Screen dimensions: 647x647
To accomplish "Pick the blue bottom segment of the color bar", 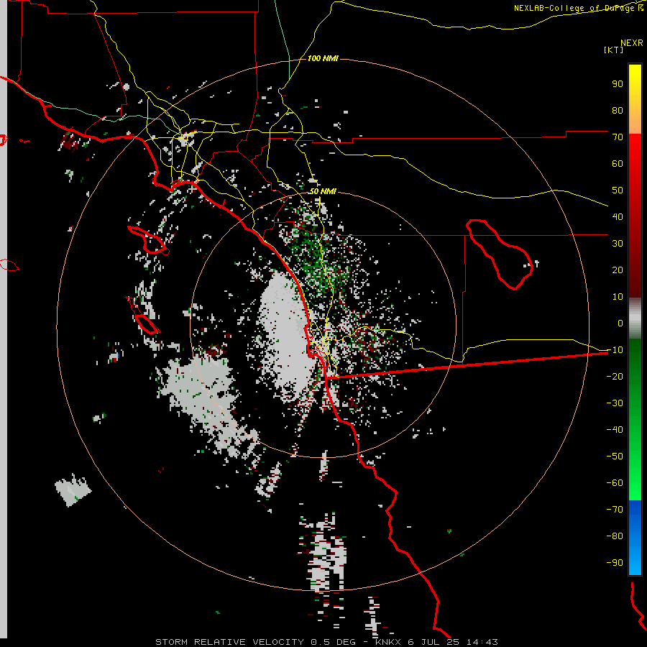I will pos(635,538).
